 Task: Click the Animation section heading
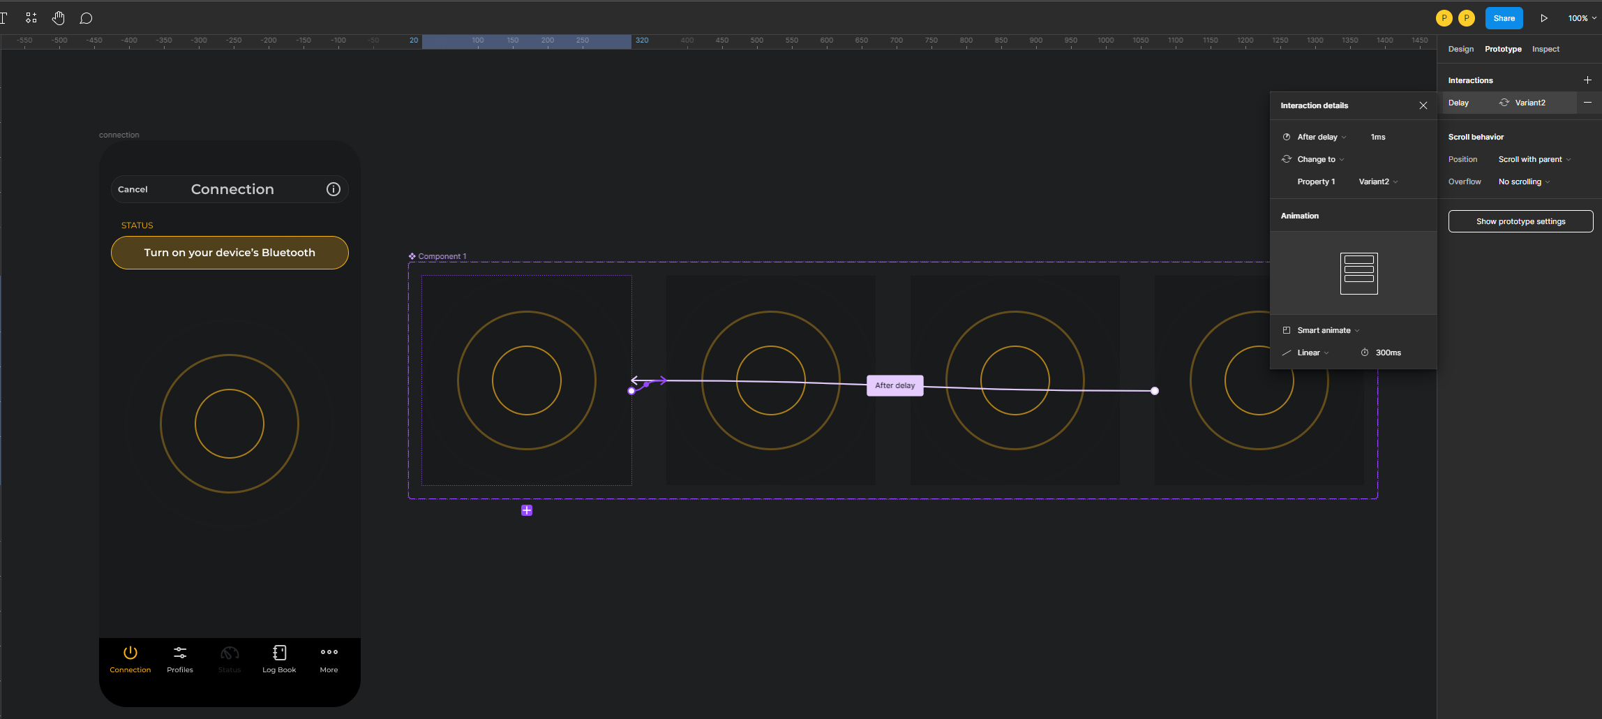1299,216
